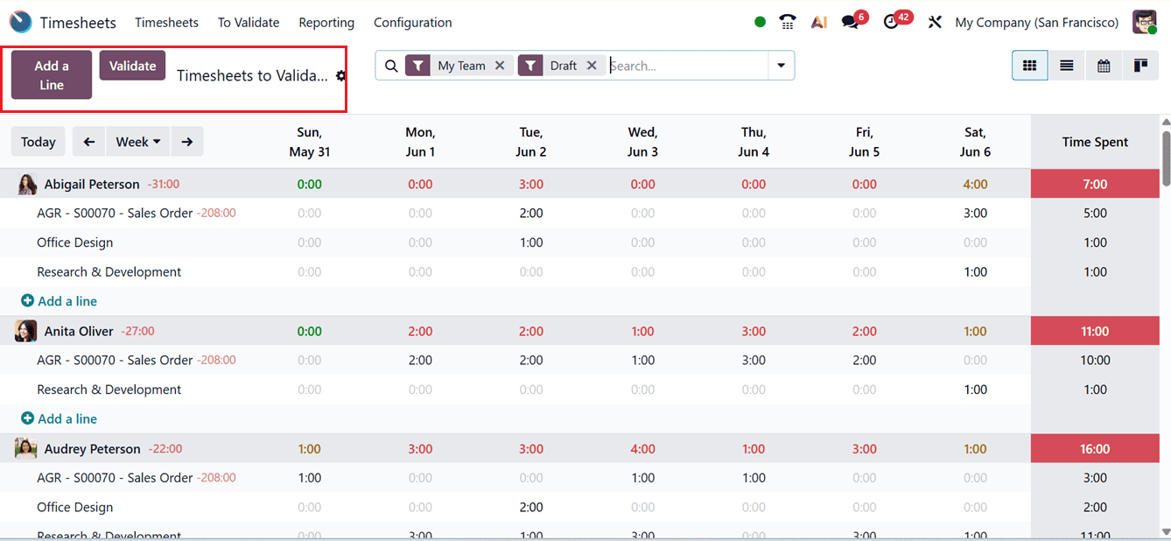Click Abigail's Office Design 1:00 Tuesday cell

tap(531, 242)
